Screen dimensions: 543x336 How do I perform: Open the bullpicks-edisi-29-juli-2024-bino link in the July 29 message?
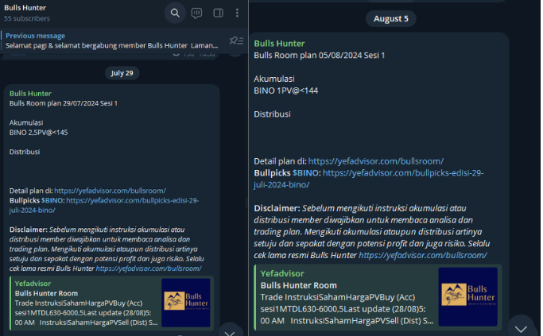132,200
